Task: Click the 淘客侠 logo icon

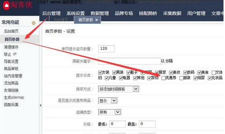Action: [x=6, y=6]
